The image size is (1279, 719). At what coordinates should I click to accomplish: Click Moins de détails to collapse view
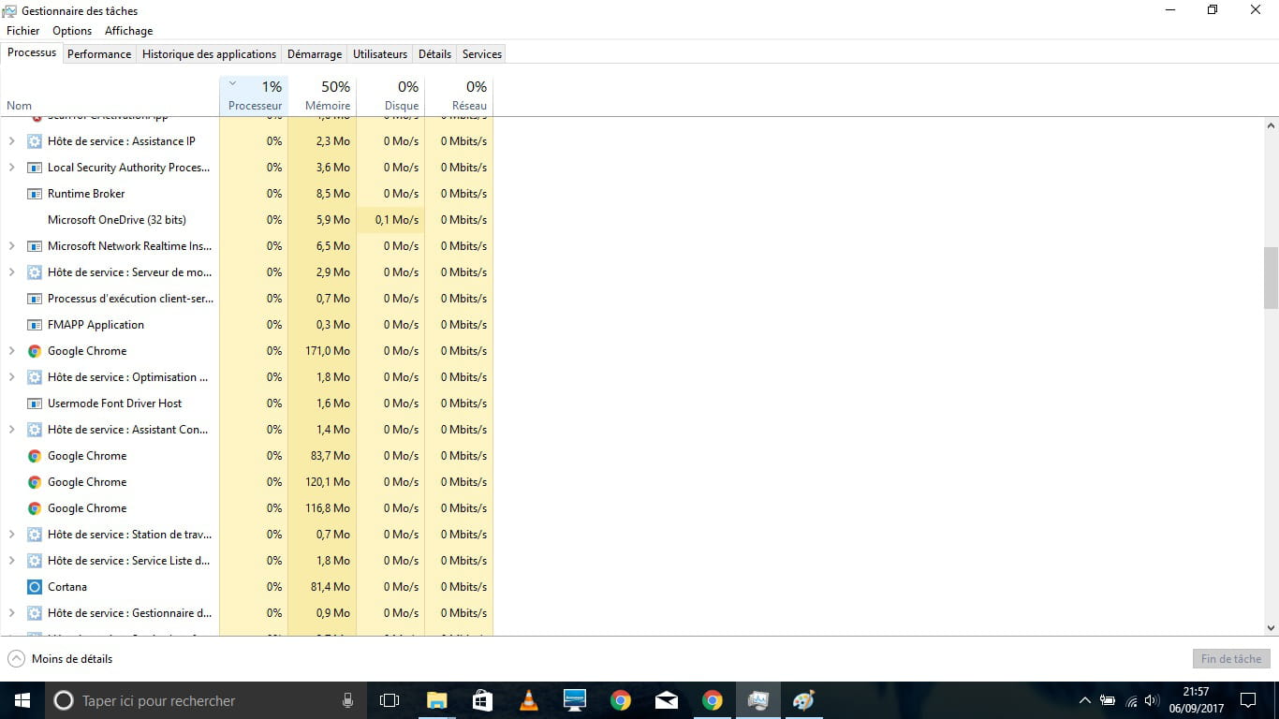point(61,659)
